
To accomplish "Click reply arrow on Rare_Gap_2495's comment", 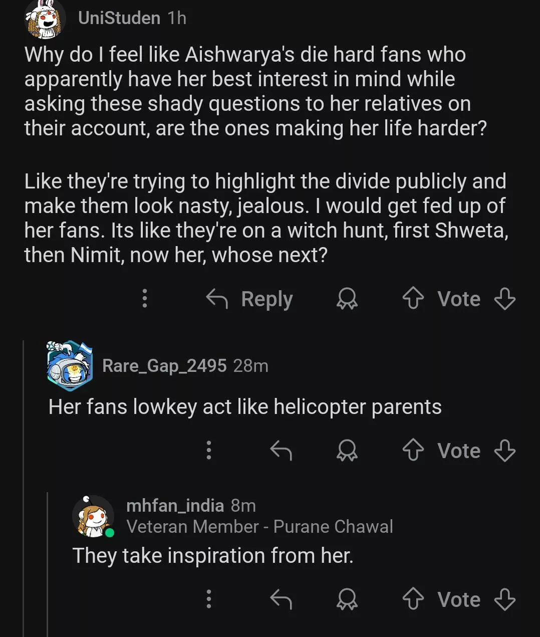I will pos(281,450).
